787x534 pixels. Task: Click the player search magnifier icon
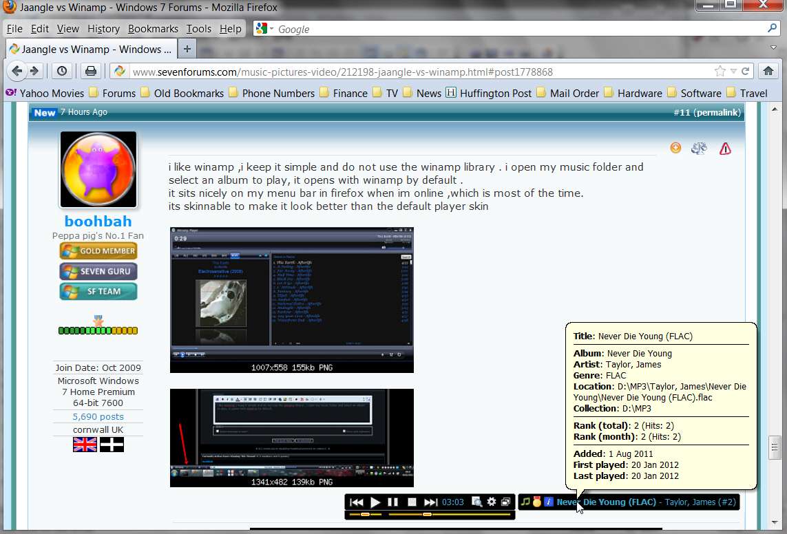477,502
